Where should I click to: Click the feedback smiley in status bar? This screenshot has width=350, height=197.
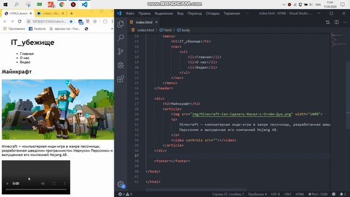point(334,194)
